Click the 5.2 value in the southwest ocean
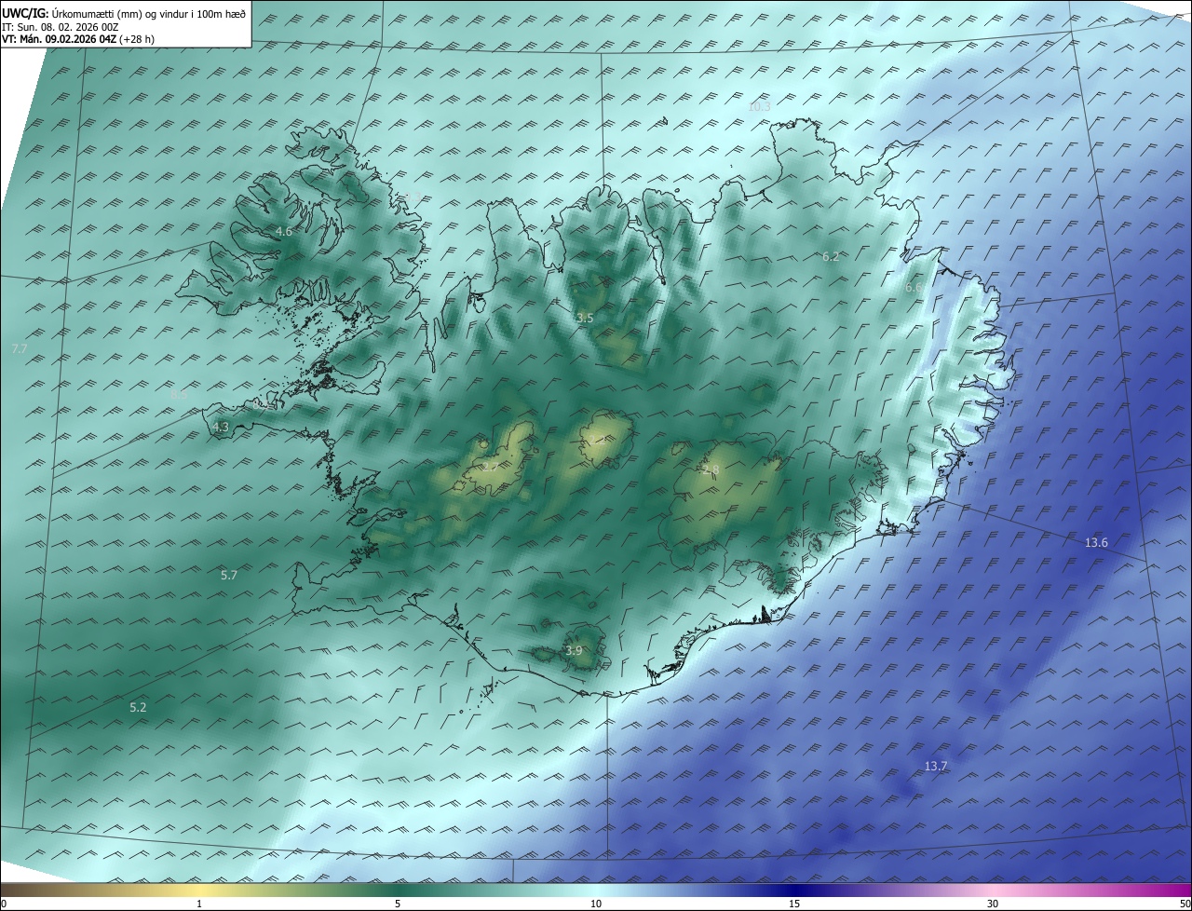Screen dimensions: 1192x911 click(138, 708)
